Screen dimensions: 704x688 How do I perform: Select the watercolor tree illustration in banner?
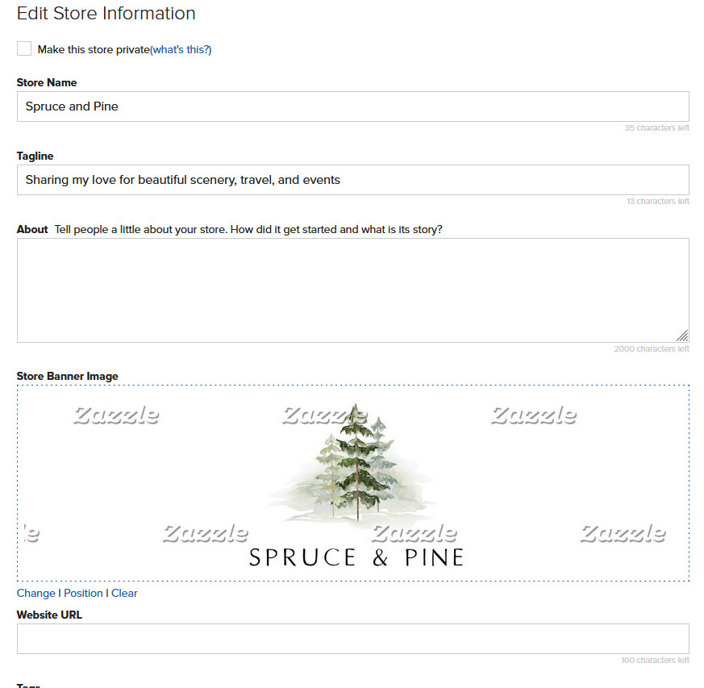point(353,462)
